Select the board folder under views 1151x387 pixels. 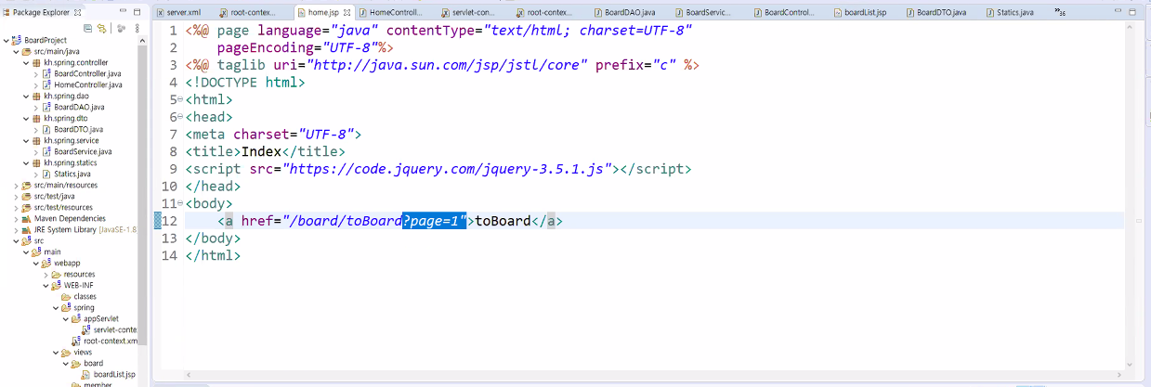click(94, 363)
